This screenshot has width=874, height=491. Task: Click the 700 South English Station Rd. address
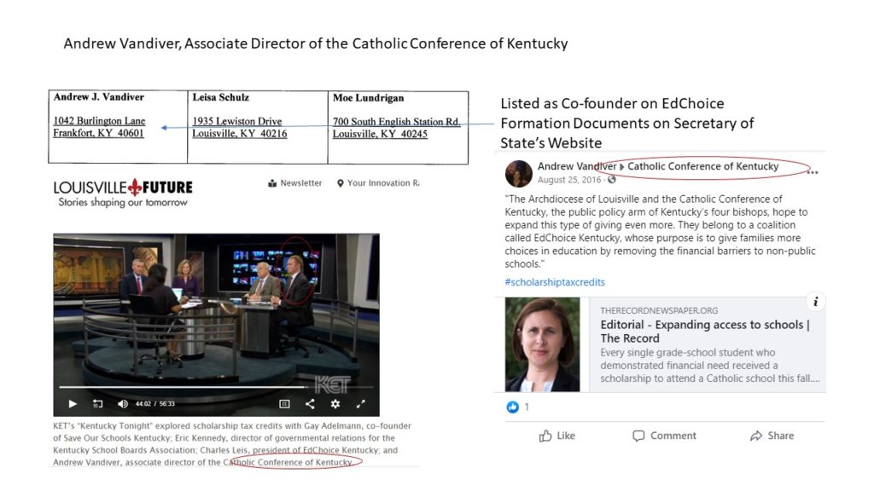pos(396,121)
